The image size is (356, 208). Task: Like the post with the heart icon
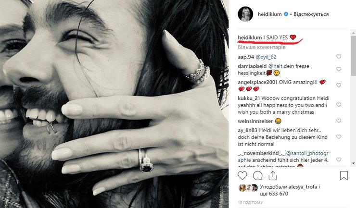[243, 175]
